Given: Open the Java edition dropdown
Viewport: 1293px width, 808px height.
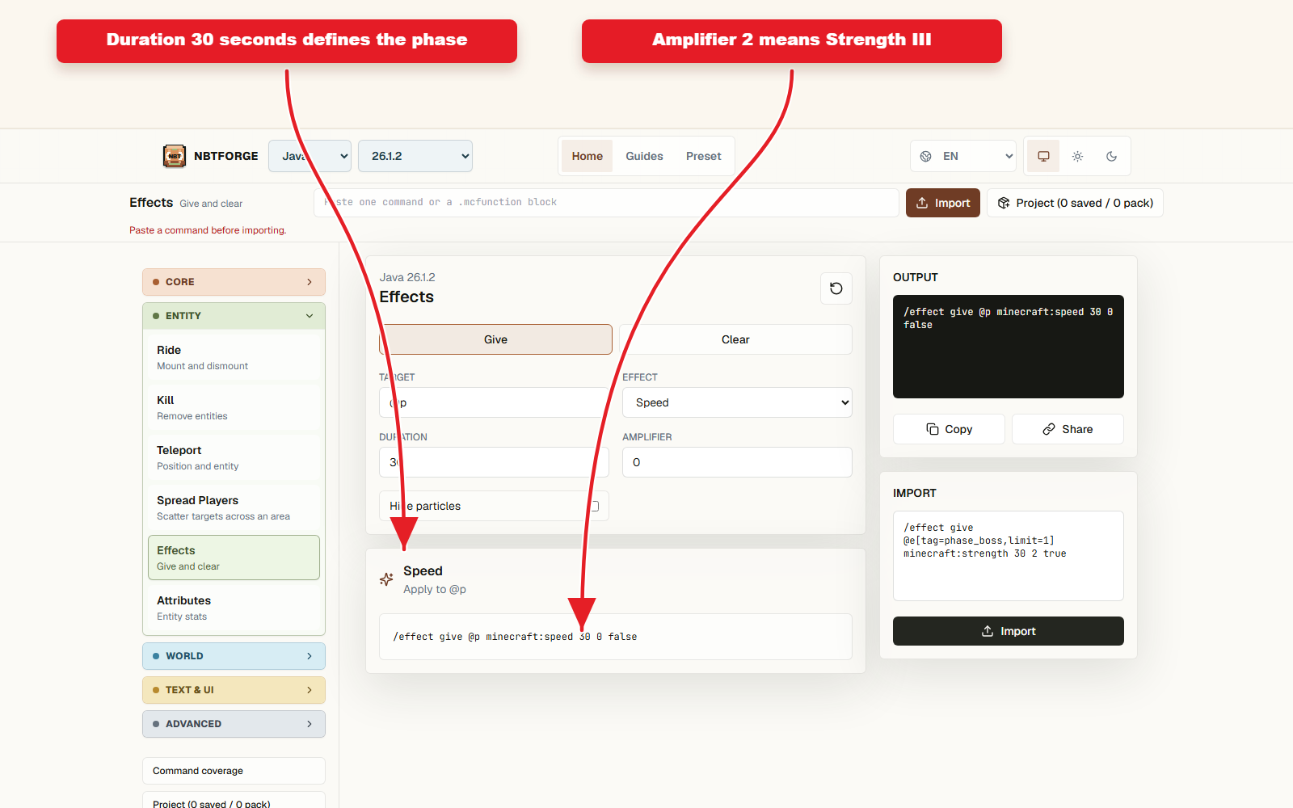Looking at the screenshot, I should tap(310, 156).
